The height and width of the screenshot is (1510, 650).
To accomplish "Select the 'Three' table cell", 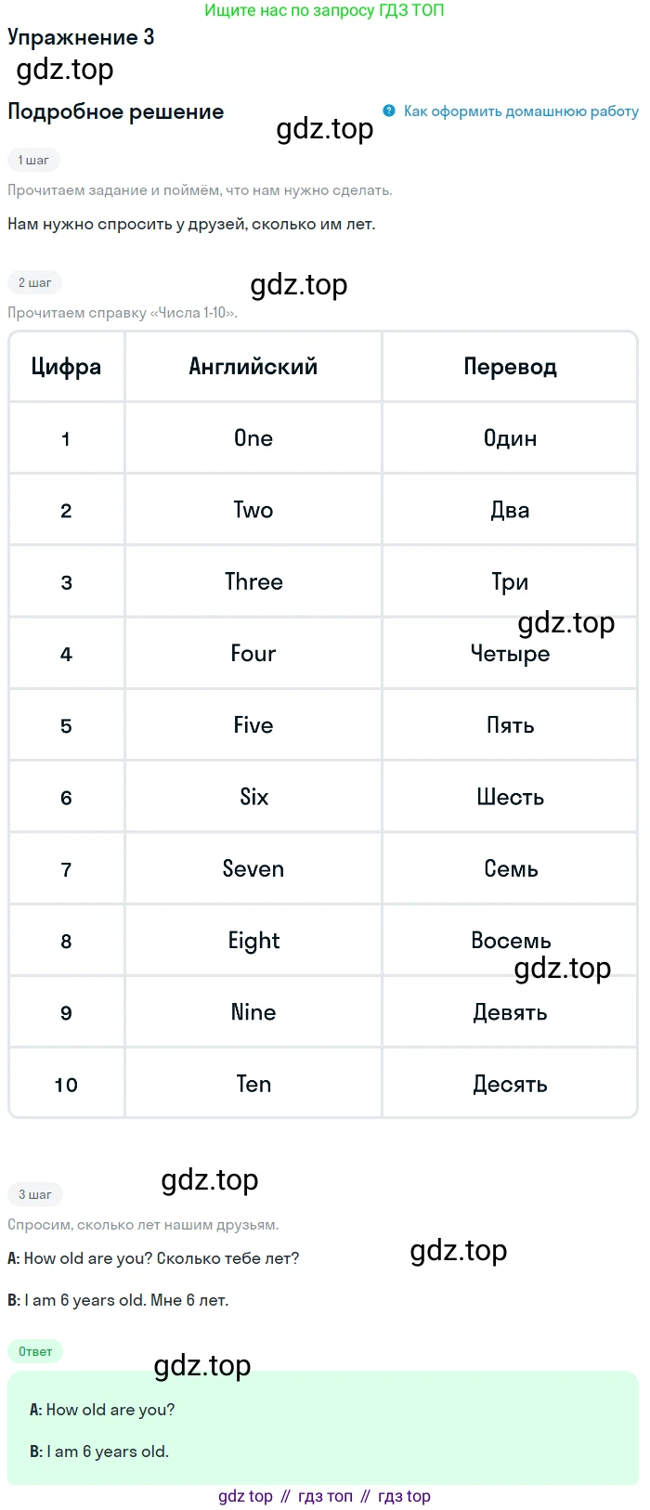I will tap(253, 582).
